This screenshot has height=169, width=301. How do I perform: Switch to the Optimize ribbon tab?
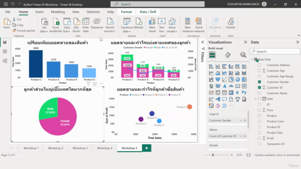click(93, 12)
